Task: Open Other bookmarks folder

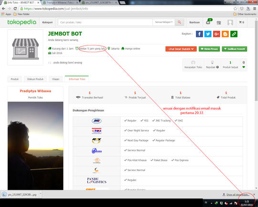Action: (245, 14)
